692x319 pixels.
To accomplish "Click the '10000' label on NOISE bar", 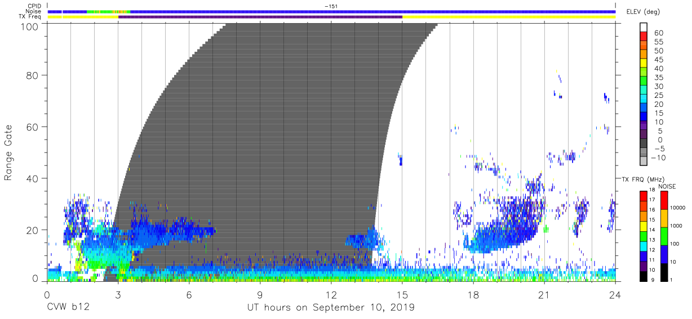I will point(678,209).
